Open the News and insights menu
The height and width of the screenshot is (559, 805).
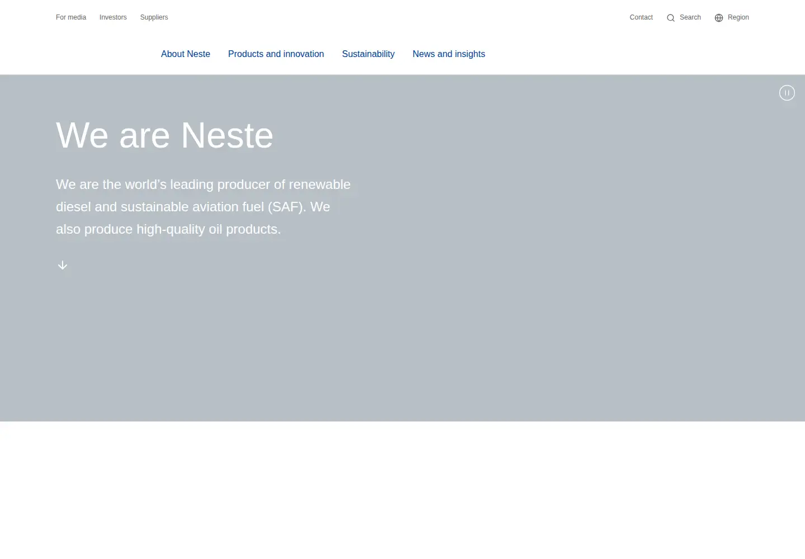coord(449,54)
